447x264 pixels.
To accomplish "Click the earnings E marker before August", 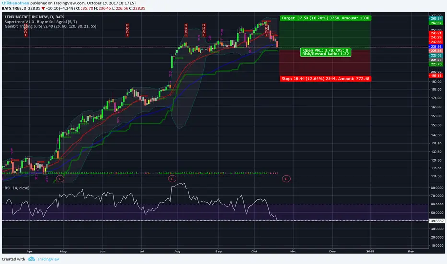I will tap(172, 179).
